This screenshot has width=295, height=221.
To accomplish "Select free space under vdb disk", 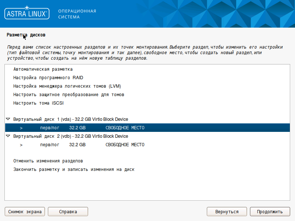I will [x=125, y=145].
